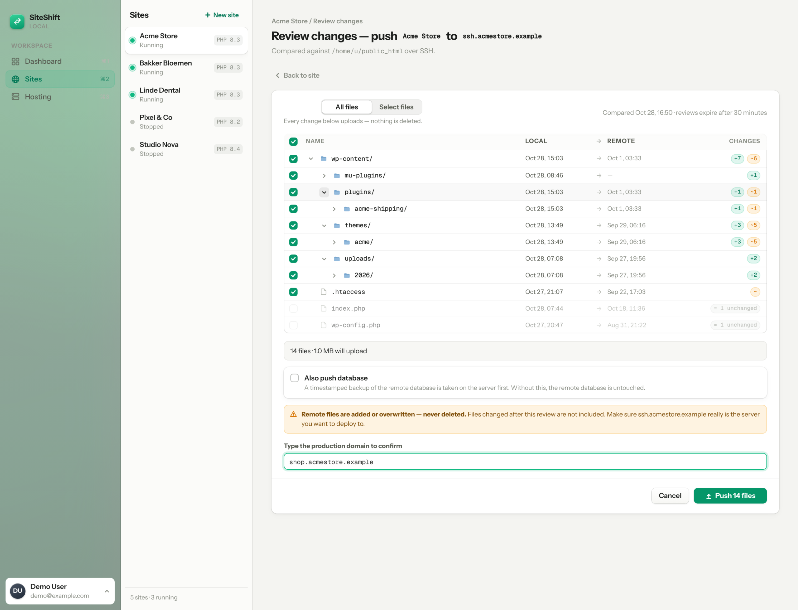Click the wp-content folder icon
Screen dimensions: 798x610
click(x=323, y=159)
